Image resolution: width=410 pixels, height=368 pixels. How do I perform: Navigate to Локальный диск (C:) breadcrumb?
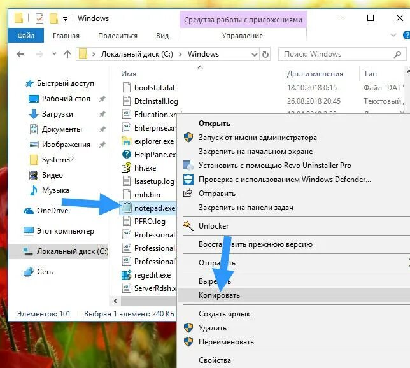click(x=137, y=54)
